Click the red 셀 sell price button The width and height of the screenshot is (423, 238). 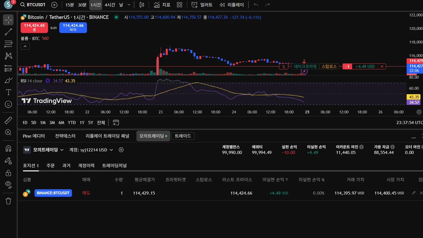(x=34, y=27)
